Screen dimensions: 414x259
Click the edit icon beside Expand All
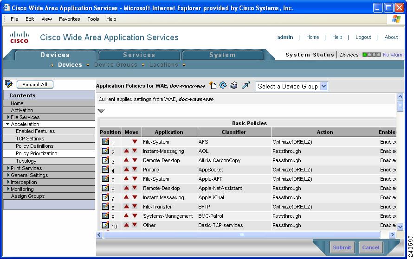click(9, 84)
